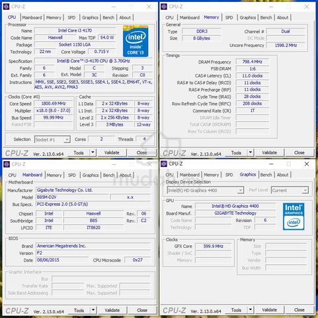Image resolution: width=318 pixels, height=318 pixels.
Task: Click the LPCIO chip IT8620 field
Action: (x=93, y=227)
